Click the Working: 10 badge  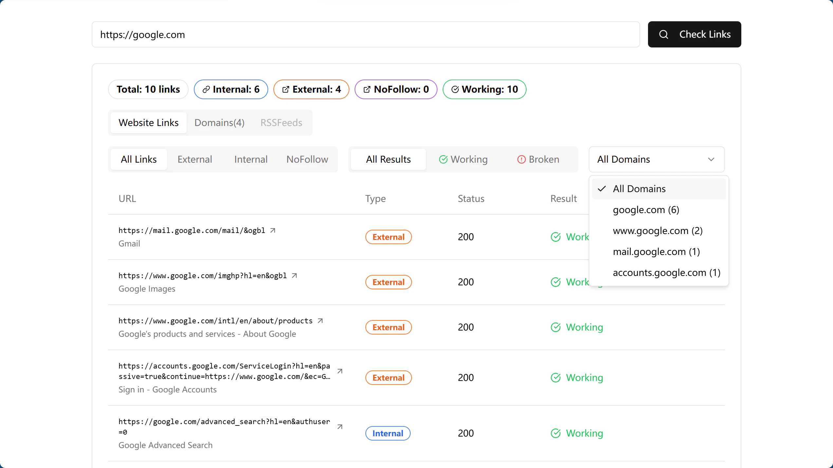point(485,89)
